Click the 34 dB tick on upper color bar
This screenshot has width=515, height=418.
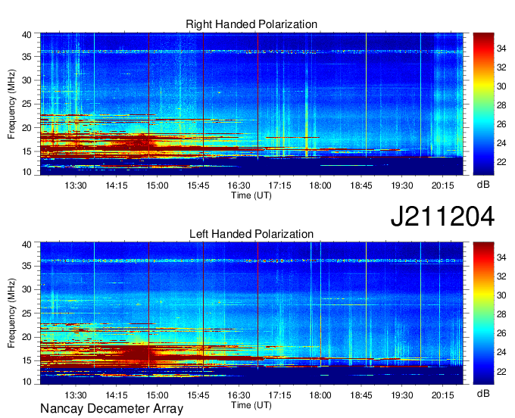501,48
